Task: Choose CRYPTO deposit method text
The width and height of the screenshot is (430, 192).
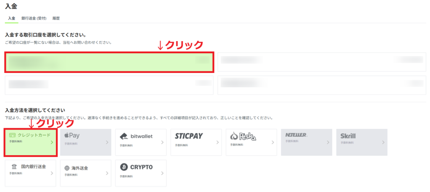Action: point(142,167)
